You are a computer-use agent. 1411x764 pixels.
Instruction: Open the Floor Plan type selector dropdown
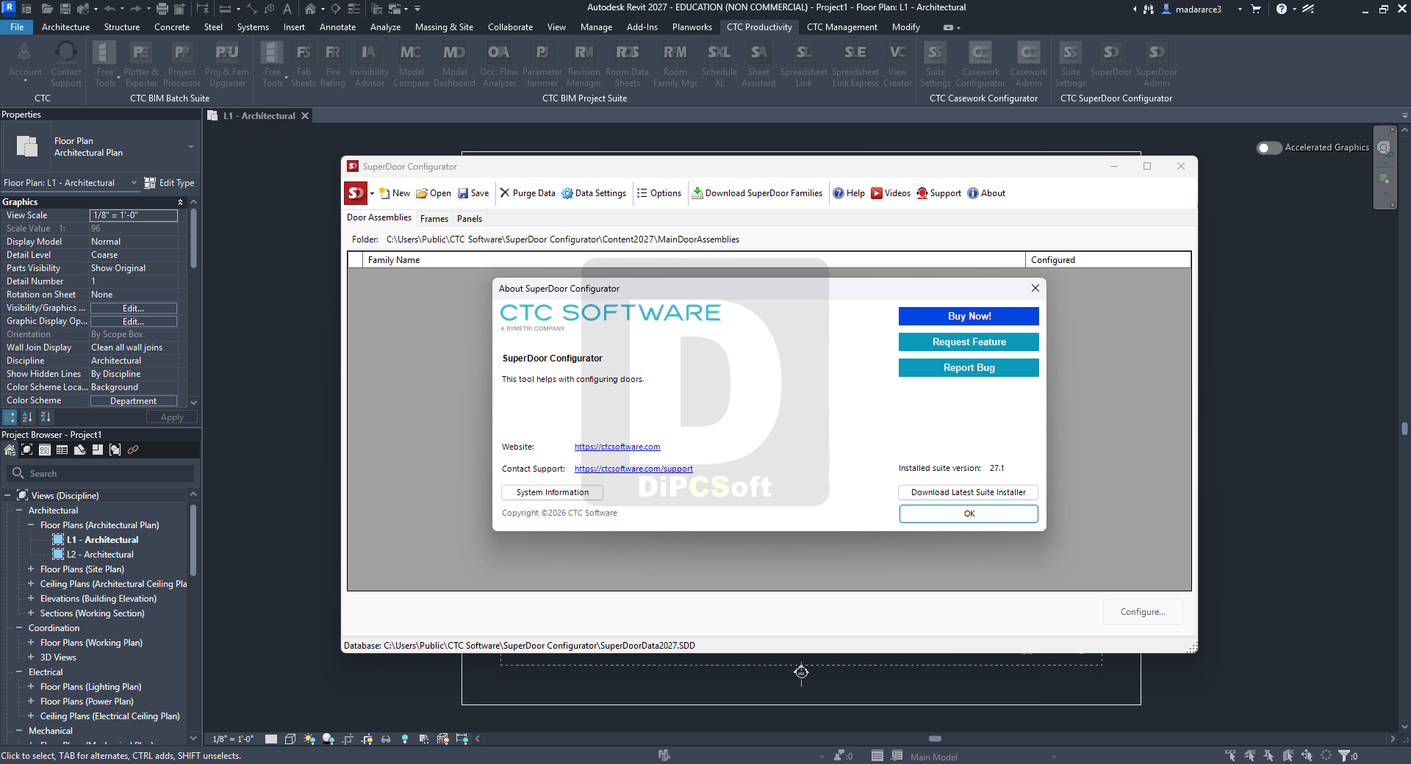tap(191, 147)
